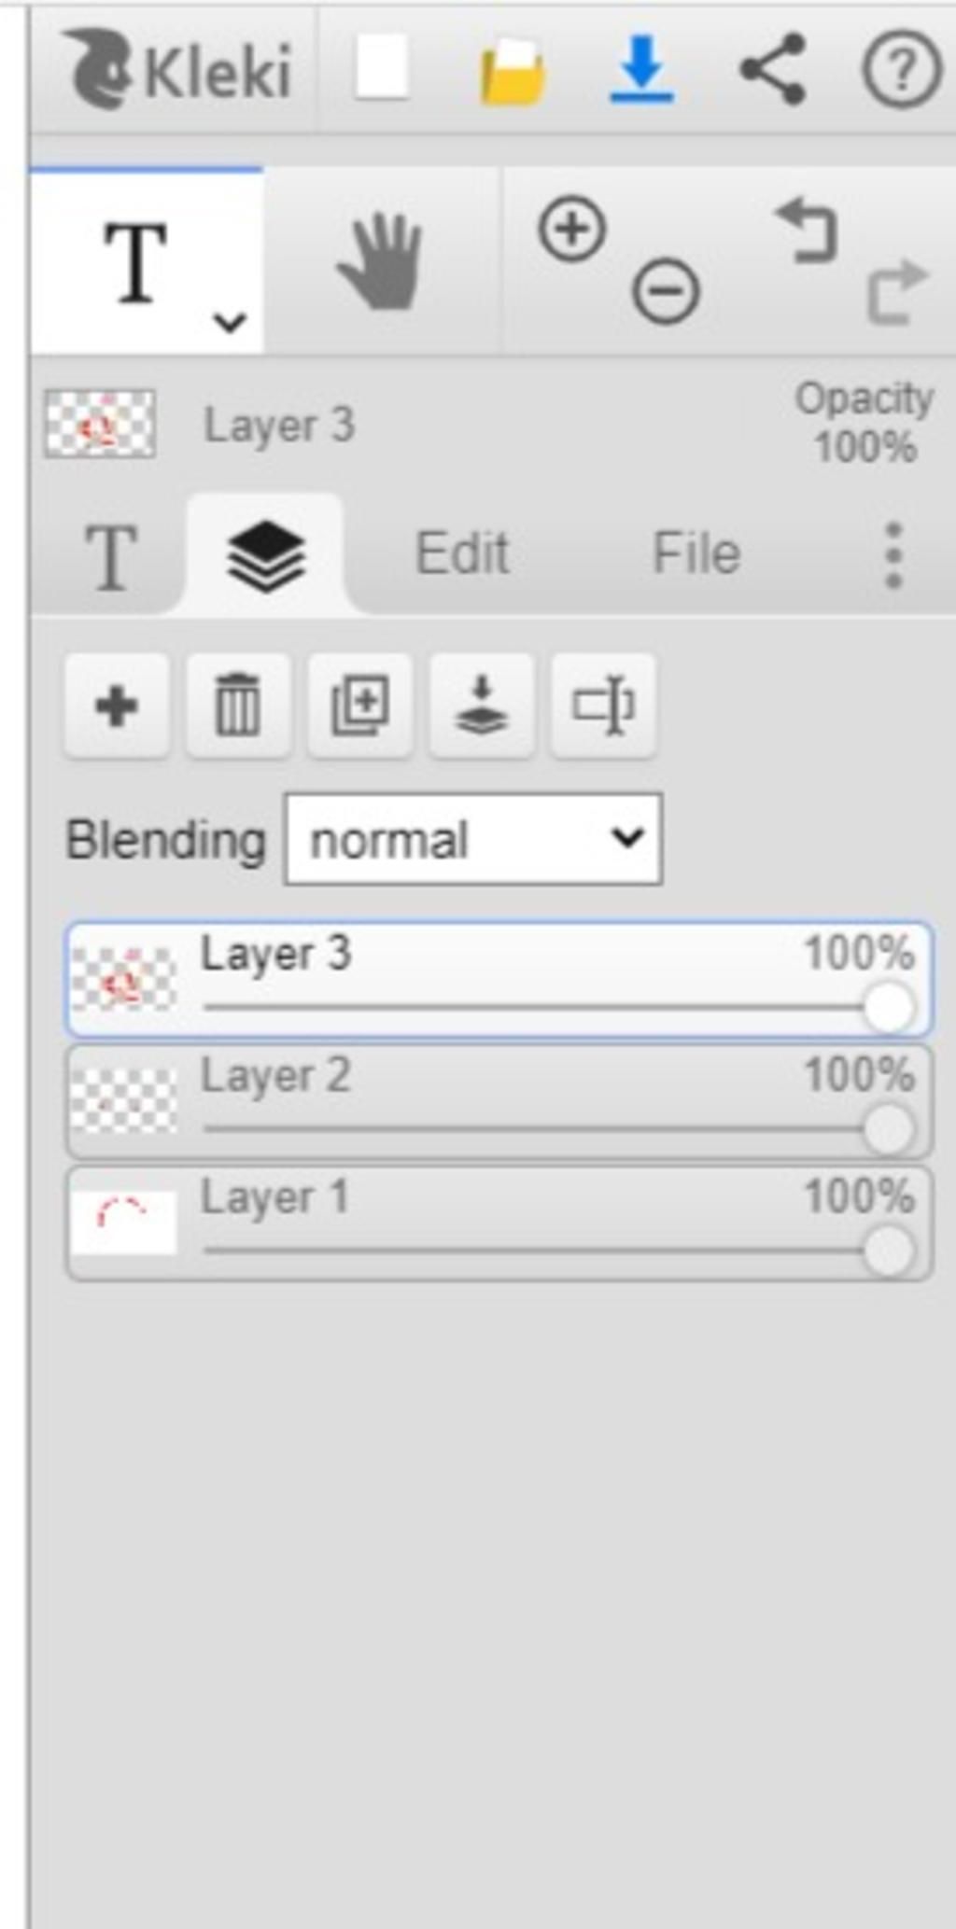Open the help question mark icon

(x=901, y=69)
